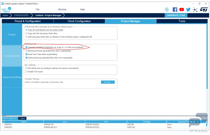
Task: Enable Set all free pins as analog
Action: click(x=26, y=68)
